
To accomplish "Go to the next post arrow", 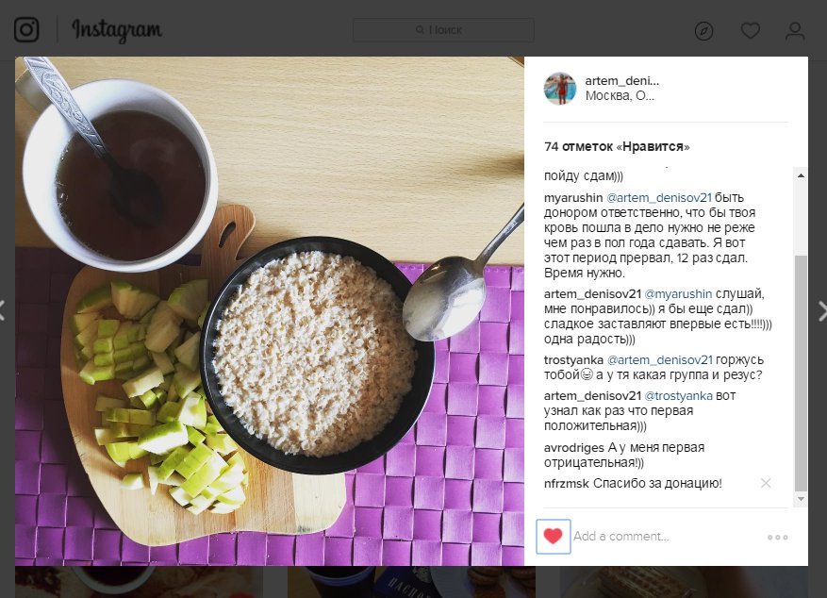I will [x=821, y=310].
